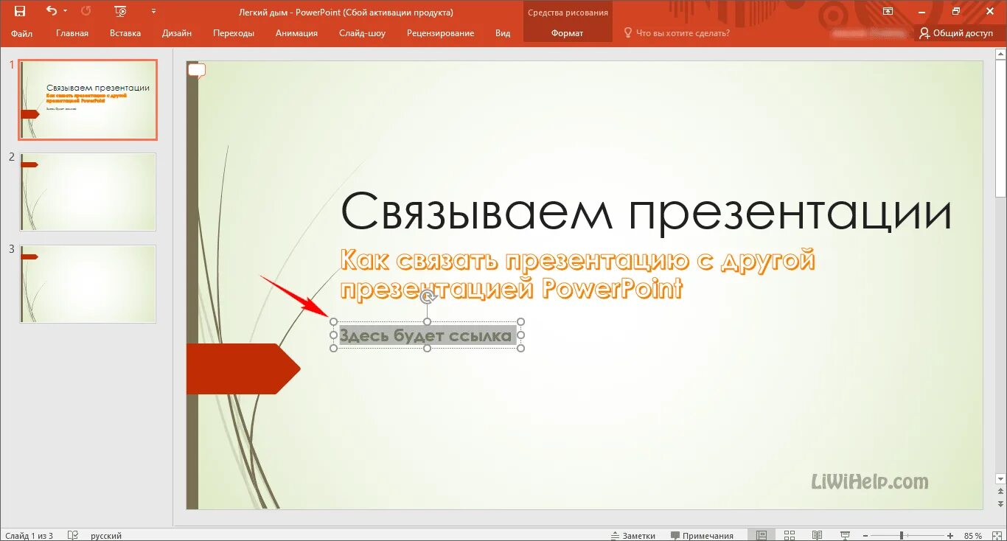Switch to the Главная tab
The image size is (1007, 541).
click(72, 33)
